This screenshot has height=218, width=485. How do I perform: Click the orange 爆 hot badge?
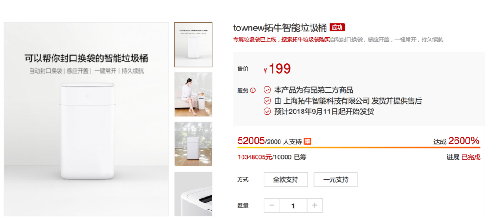pos(307,142)
